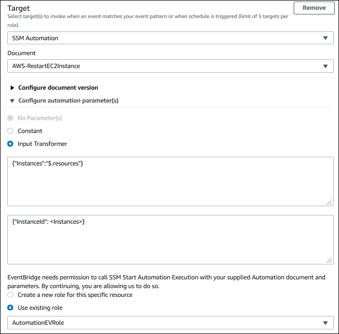Click the triangle beside Configure document version
The image size is (339, 334).
(12, 88)
